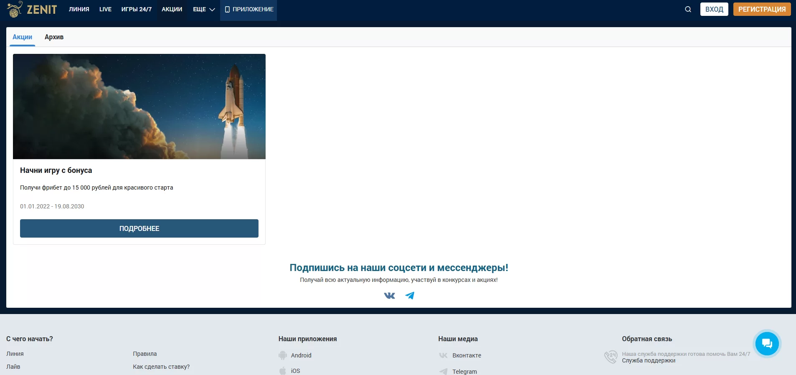Open ЛИНИЯ in the top navigation
Viewport: 796px width, 375px height.
coord(79,9)
